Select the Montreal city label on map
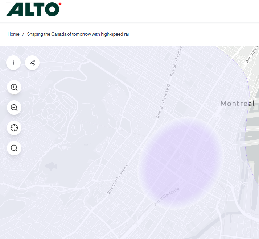Screen dimensions: 259x239 click(237, 104)
